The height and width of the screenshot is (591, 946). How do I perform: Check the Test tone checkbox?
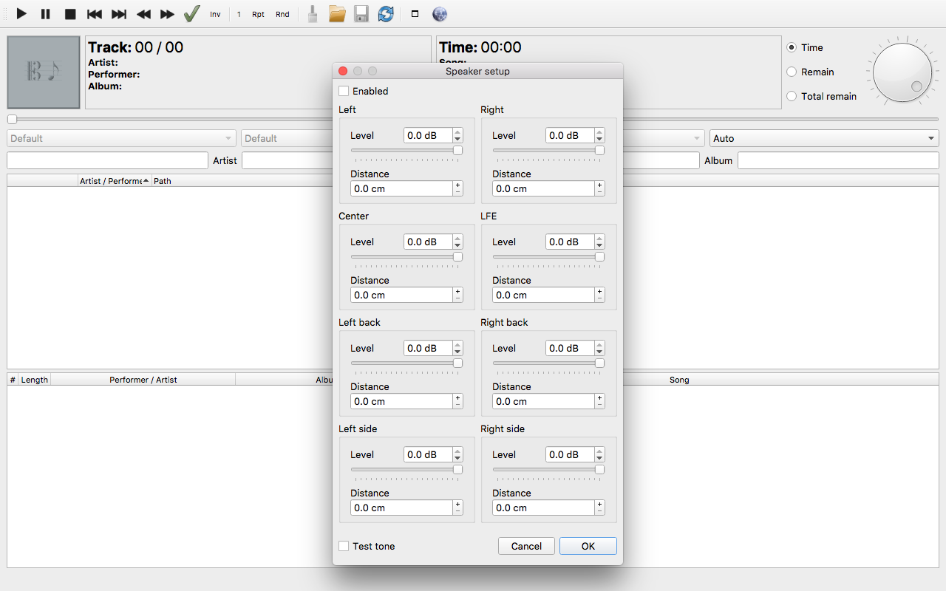(344, 547)
